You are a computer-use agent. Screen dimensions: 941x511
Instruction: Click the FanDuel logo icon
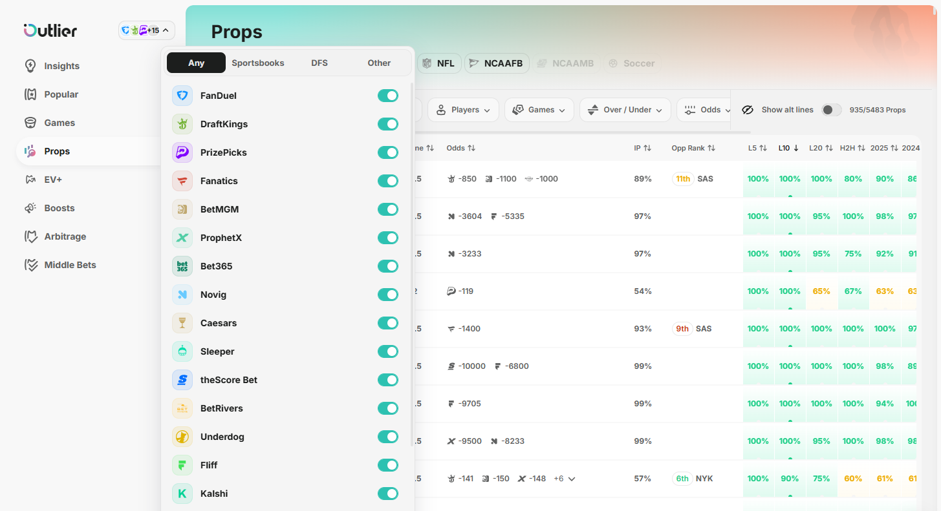pyautogui.click(x=182, y=96)
